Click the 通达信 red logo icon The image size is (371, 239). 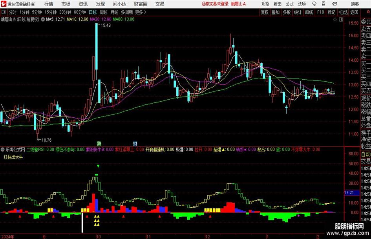pyautogui.click(x=4, y=4)
